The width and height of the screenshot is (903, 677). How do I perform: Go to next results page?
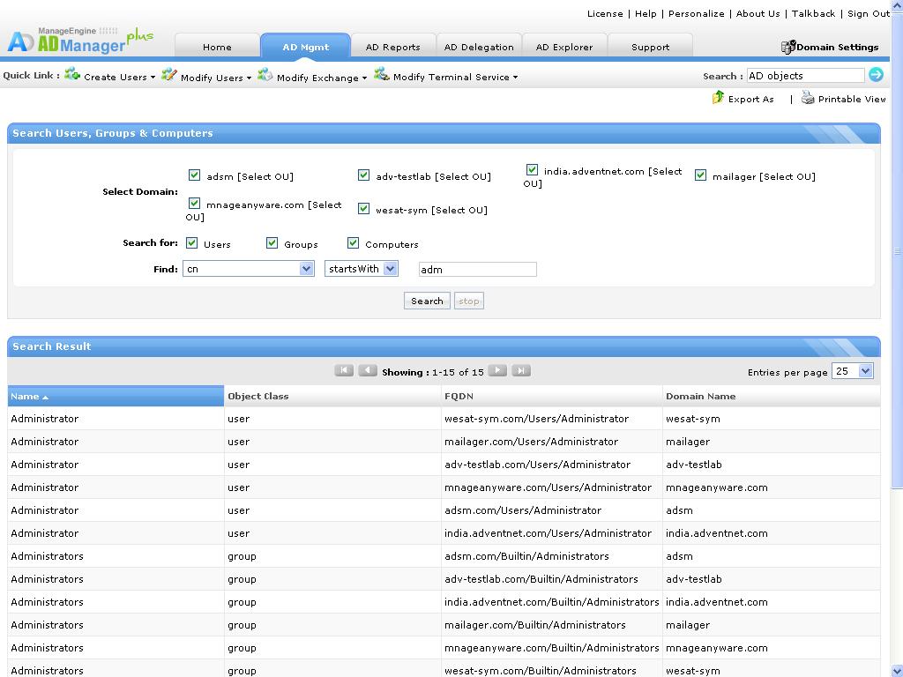[x=497, y=371]
